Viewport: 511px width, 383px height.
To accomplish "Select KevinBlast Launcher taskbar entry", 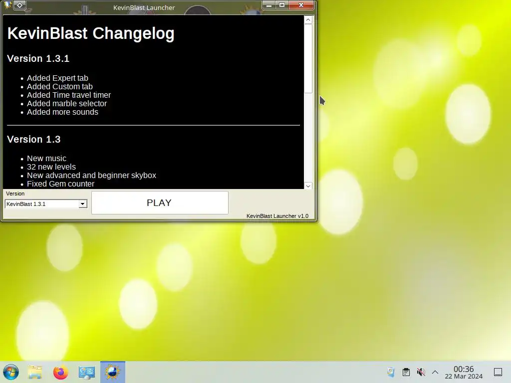I will 112,372.
